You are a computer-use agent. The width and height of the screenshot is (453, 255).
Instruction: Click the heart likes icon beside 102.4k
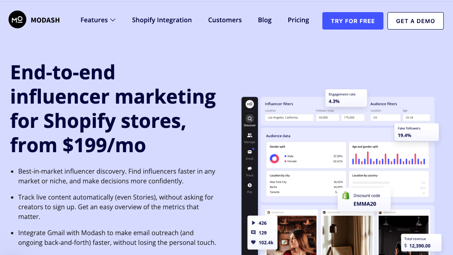[253, 242]
